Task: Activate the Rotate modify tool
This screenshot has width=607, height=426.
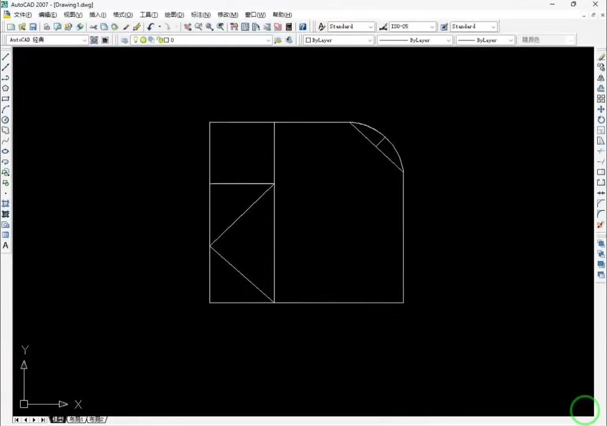Action: pos(601,120)
